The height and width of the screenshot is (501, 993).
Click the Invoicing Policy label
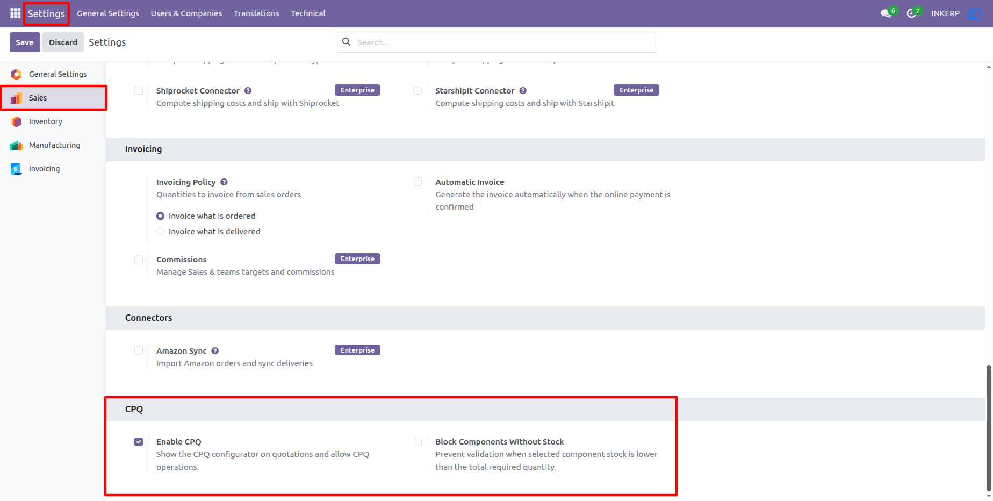pos(186,182)
